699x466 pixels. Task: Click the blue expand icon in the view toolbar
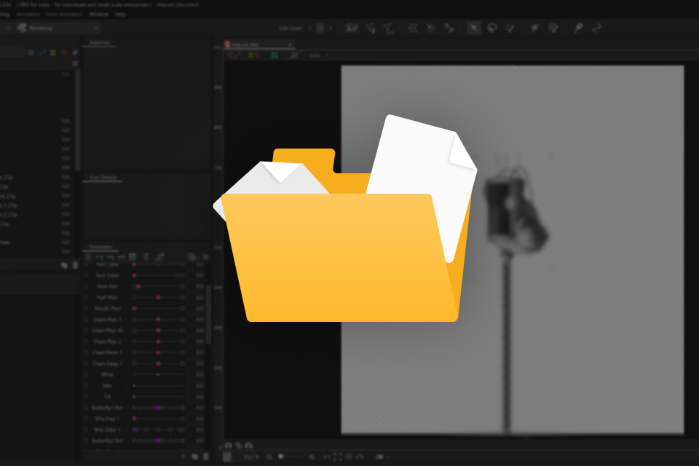click(275, 55)
